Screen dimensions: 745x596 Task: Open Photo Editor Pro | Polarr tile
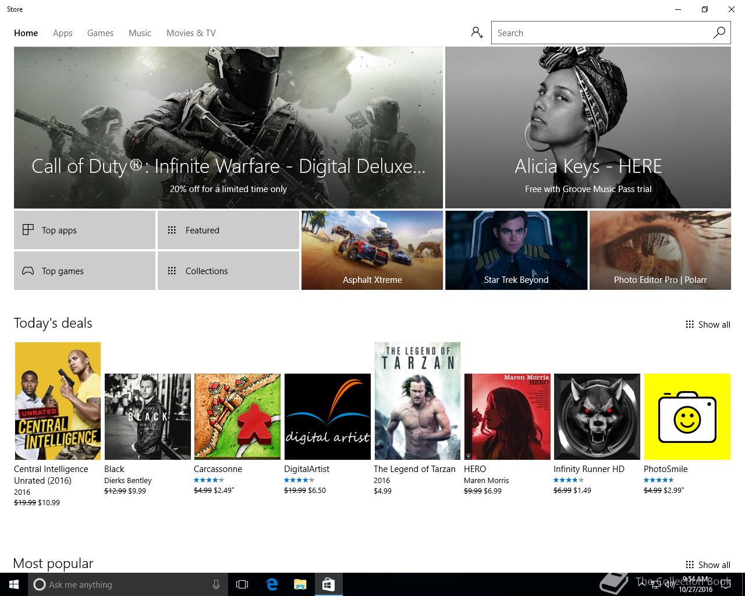660,250
